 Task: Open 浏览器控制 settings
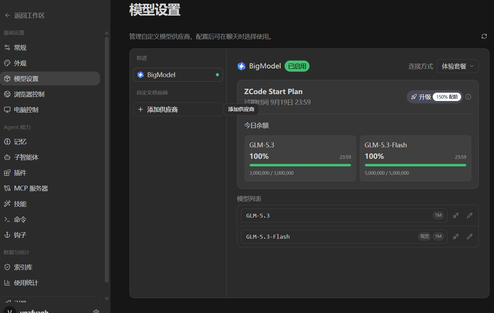(50, 94)
